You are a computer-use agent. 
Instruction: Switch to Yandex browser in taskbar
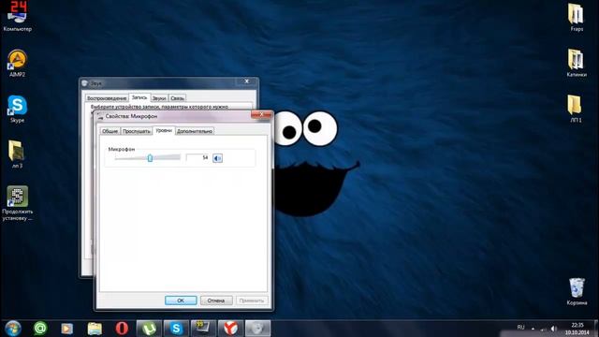[x=230, y=329]
